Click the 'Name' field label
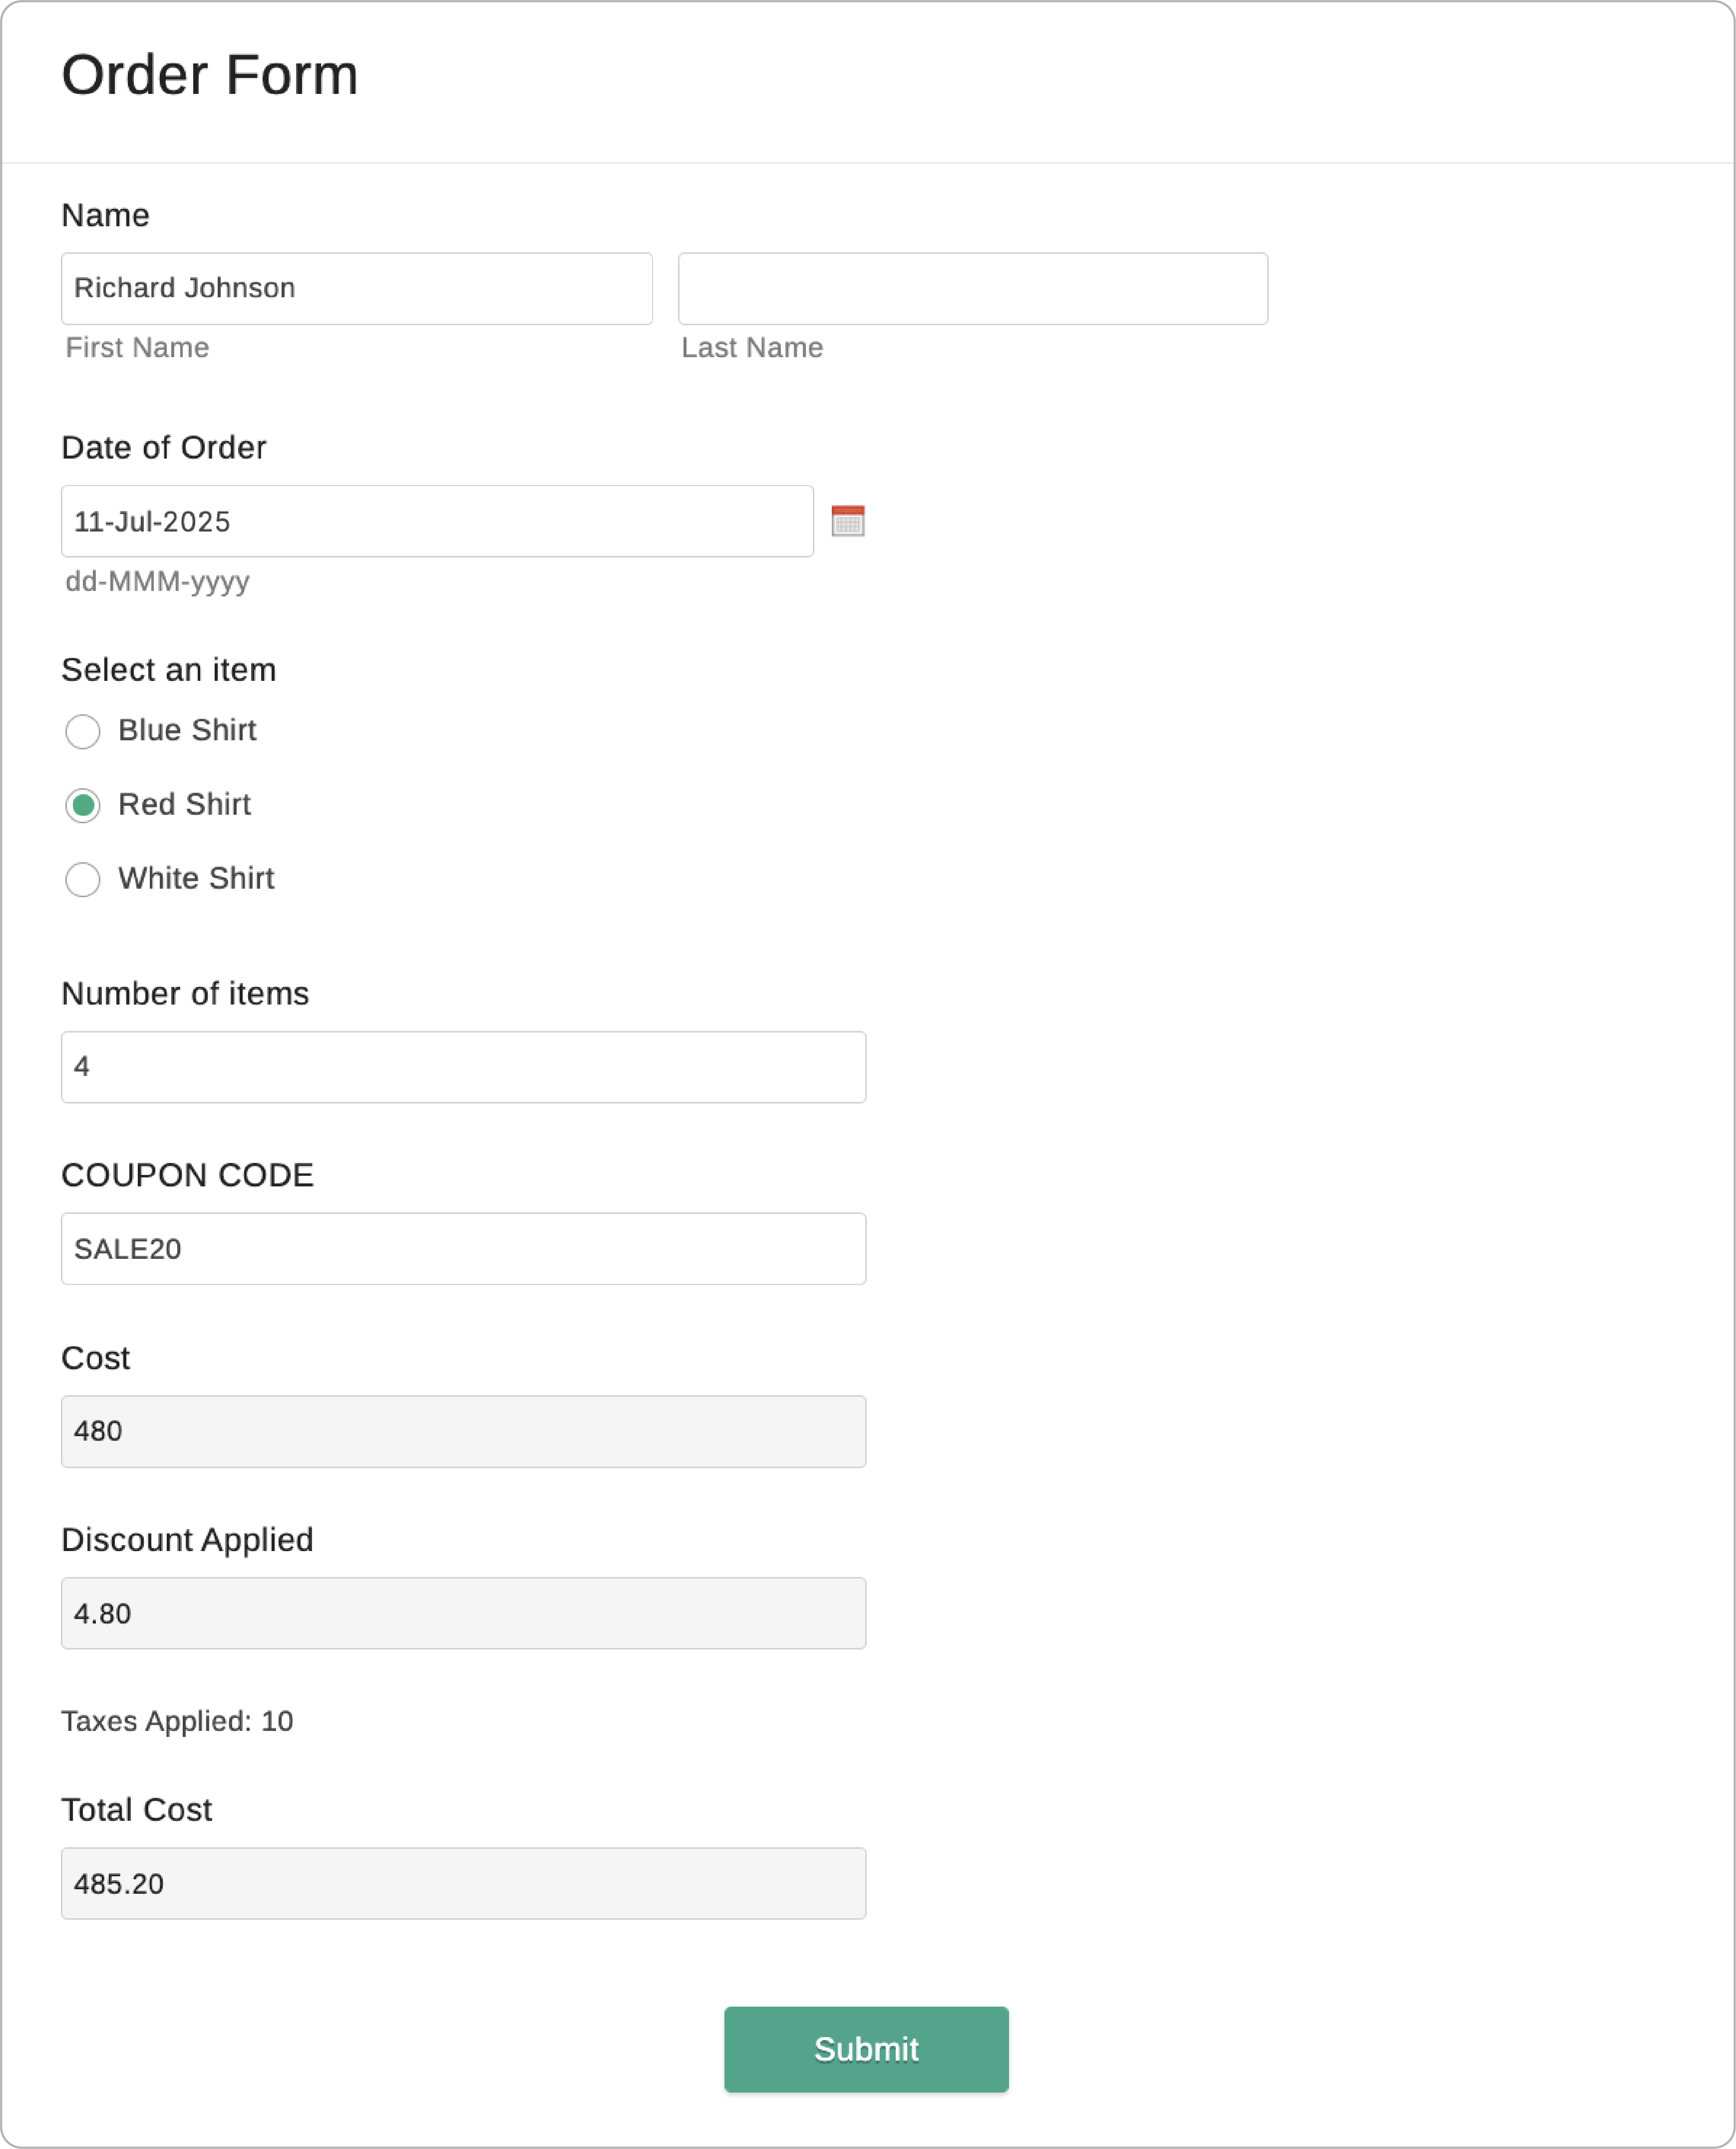The height and width of the screenshot is (2149, 1736). (106, 215)
